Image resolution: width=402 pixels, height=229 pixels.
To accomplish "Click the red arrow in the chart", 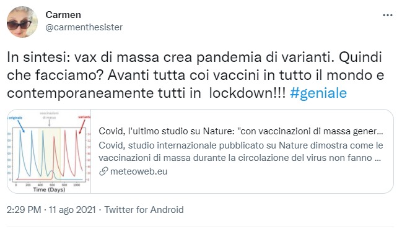I will point(82,127).
